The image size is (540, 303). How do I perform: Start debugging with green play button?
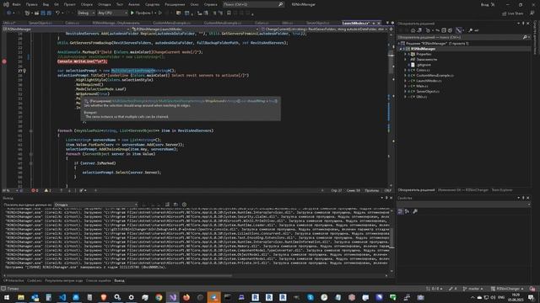click(x=132, y=13)
